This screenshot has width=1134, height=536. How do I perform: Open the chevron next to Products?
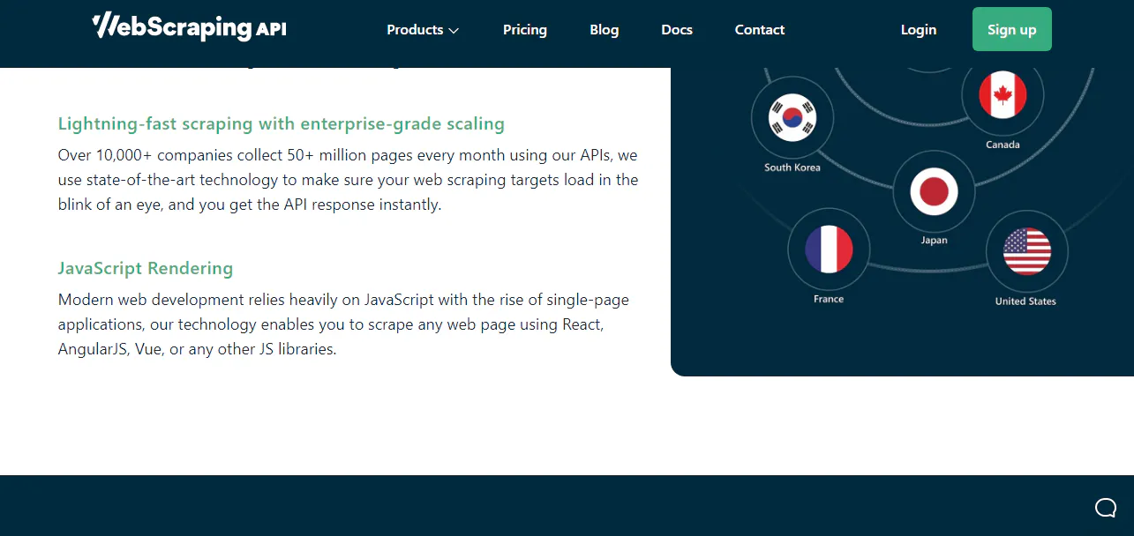[x=454, y=30]
